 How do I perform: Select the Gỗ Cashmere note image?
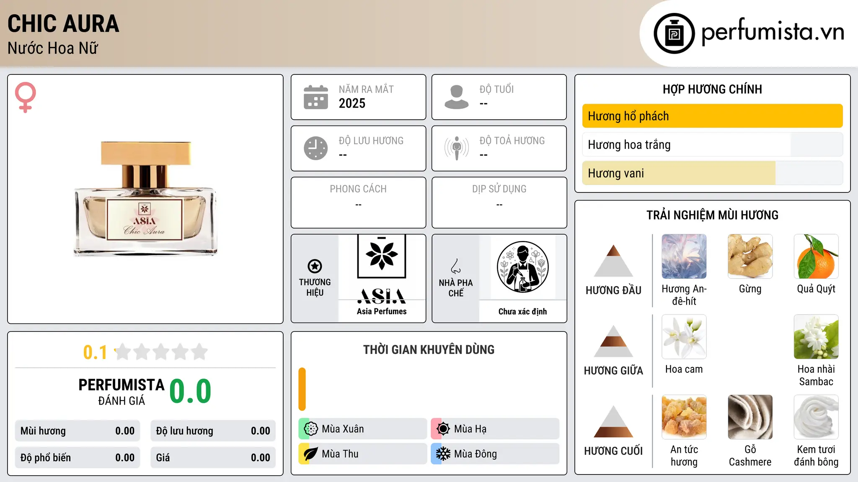(750, 417)
